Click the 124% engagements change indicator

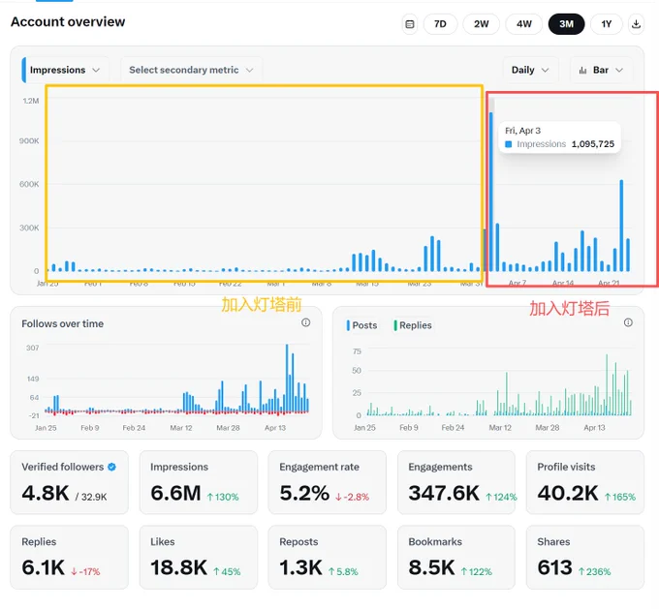click(501, 497)
